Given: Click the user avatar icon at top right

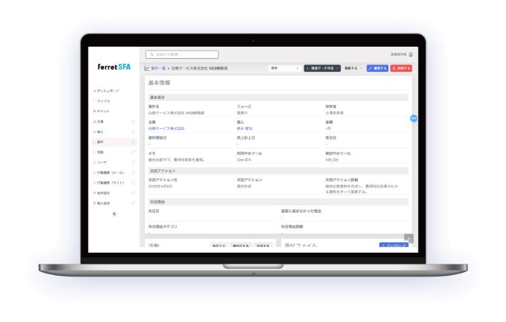Looking at the screenshot, I should (x=410, y=55).
